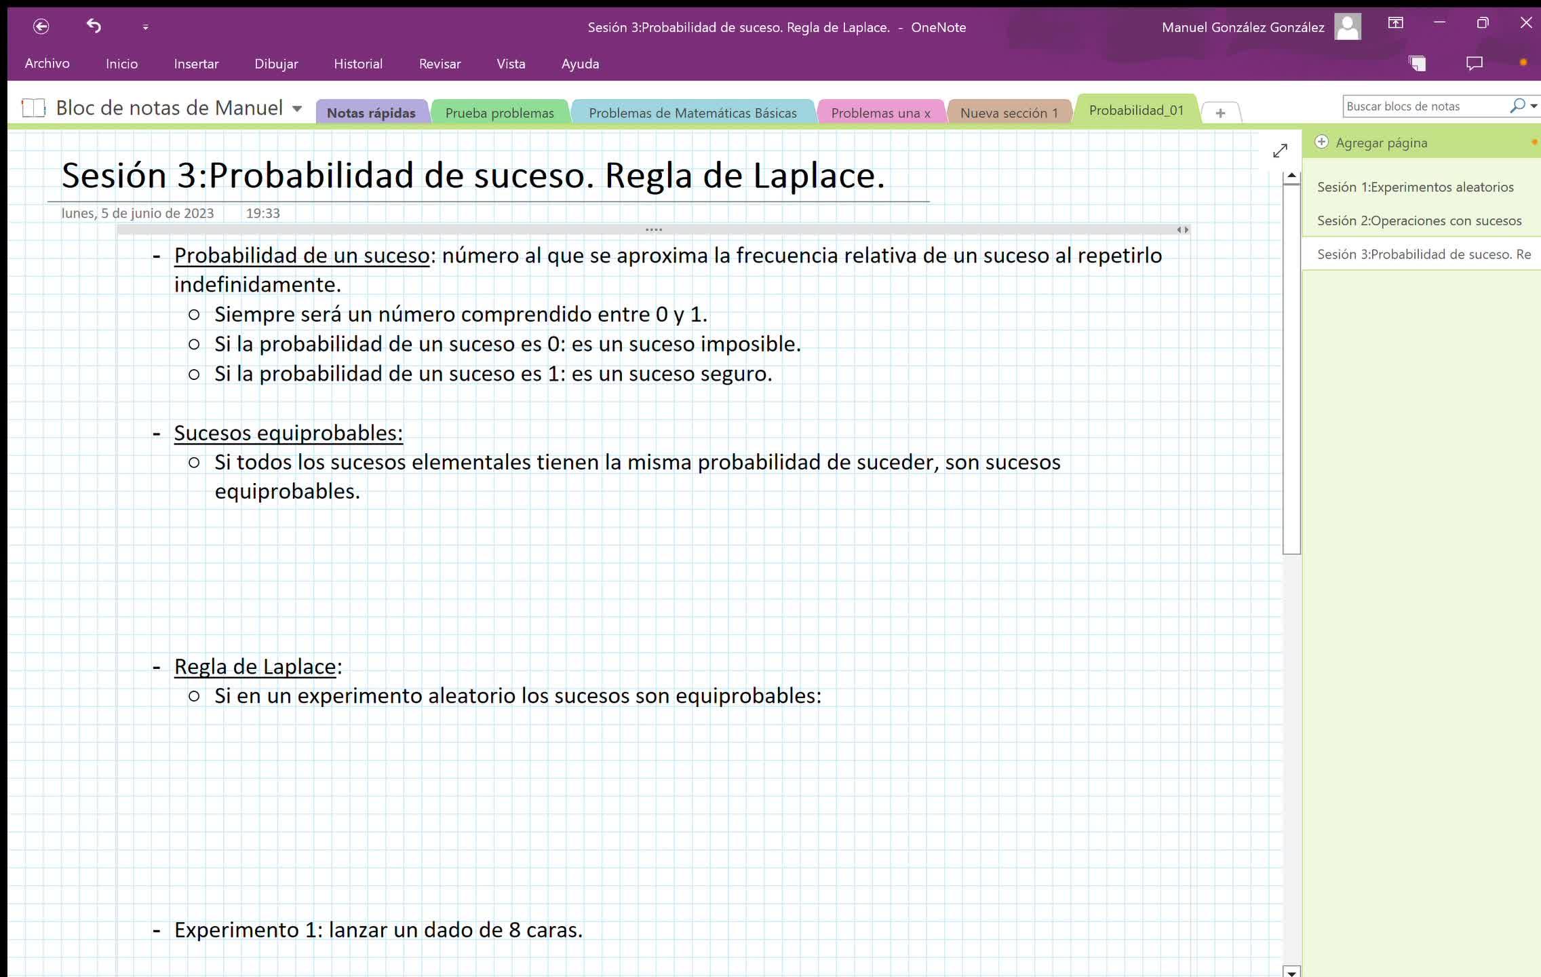Expand page to full view

coord(1280,151)
